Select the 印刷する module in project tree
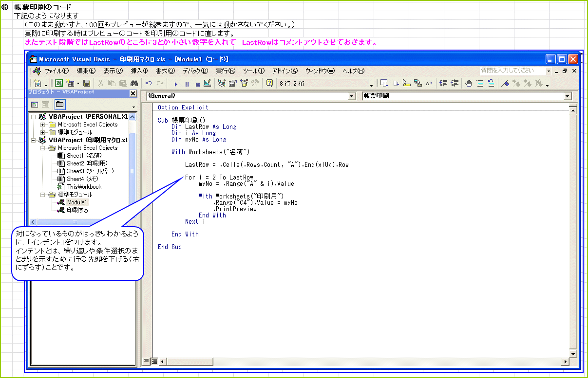 (77, 210)
